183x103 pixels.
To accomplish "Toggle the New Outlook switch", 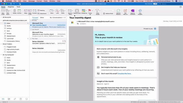I will pos(155,4).
